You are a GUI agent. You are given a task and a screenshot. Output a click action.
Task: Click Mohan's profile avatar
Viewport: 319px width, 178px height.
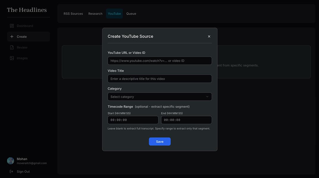pos(10,160)
